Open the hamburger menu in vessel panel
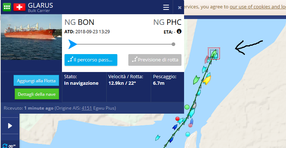Viewport: 286px width, 148px height. point(166,7)
